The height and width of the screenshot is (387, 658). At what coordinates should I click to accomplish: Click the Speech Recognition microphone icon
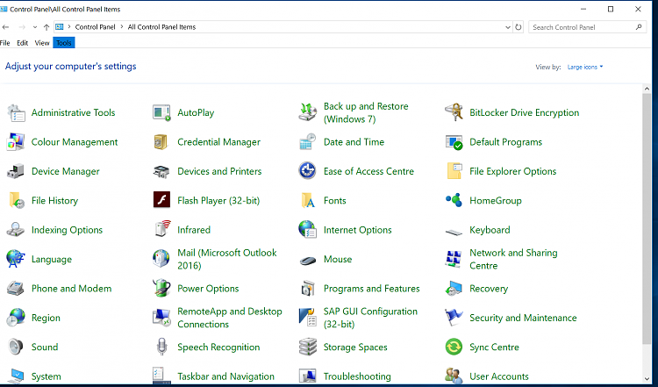point(161,348)
